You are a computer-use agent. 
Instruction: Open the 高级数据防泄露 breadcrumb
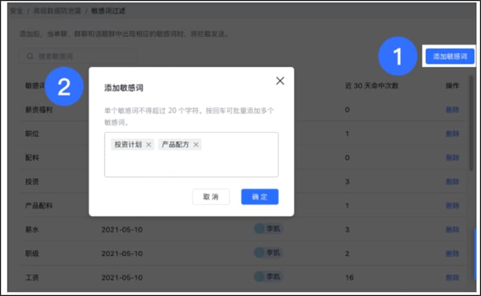tap(57, 11)
